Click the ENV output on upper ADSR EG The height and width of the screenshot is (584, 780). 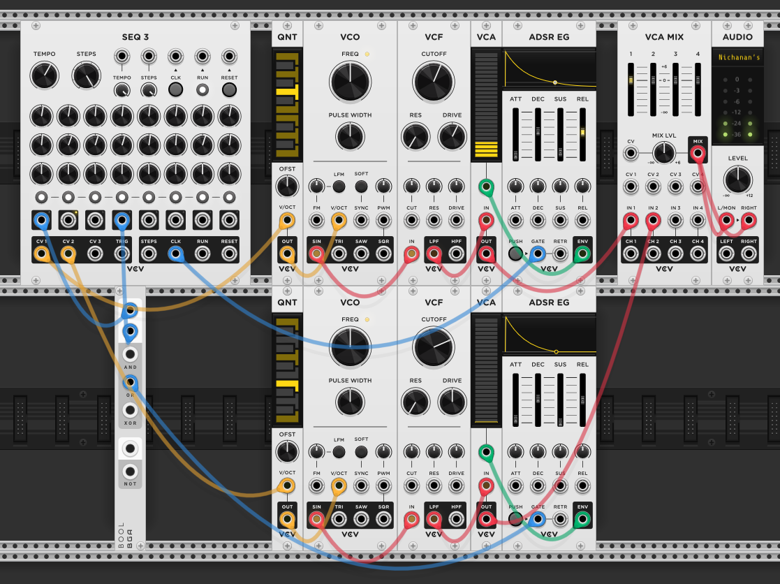tap(582, 254)
